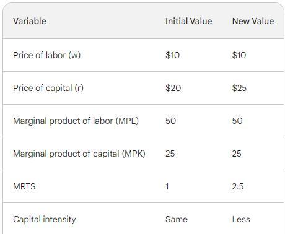Screen dimensions: 285x234
Task: Click the Variable column header
Action: pos(30,21)
